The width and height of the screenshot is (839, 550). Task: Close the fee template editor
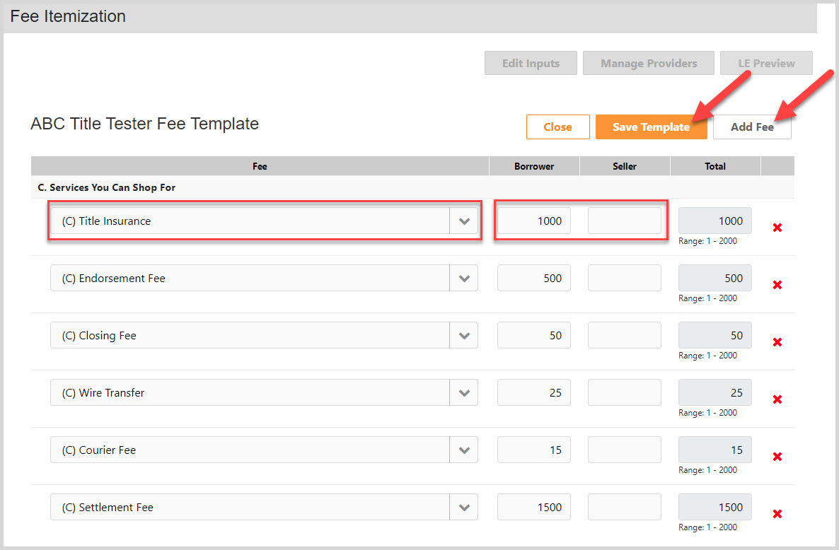pos(557,127)
